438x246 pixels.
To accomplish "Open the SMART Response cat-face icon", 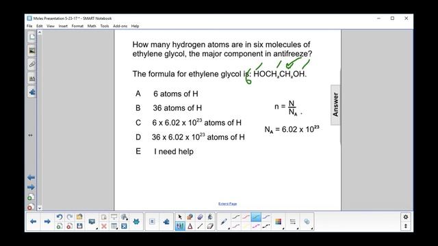I will [136, 221].
